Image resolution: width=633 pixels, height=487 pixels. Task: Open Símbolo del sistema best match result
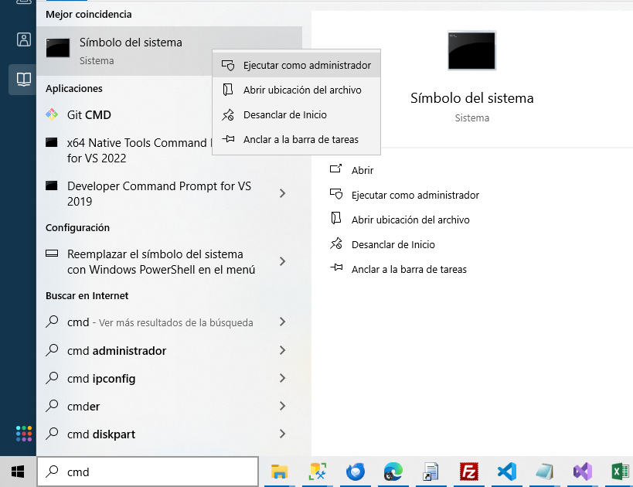[x=169, y=51]
